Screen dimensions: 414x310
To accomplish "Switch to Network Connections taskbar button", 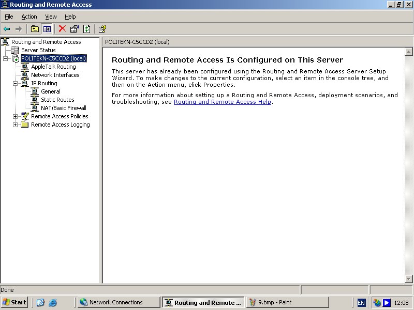I will 119,302.
